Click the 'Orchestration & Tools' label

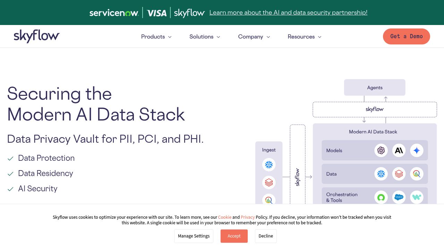[342, 197]
